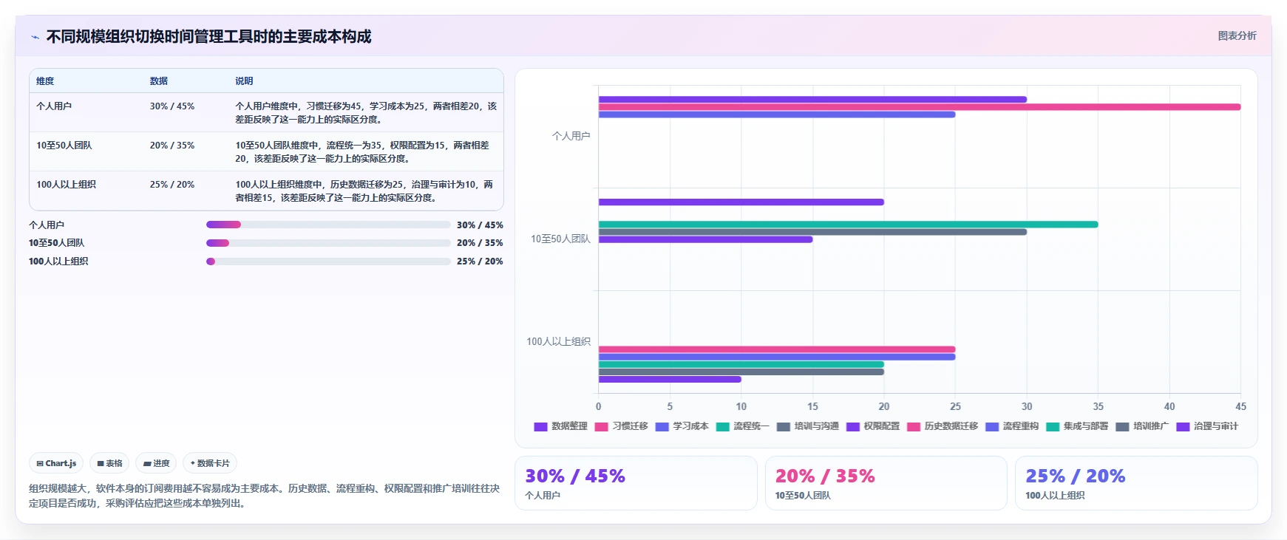1287x540 pixels.
Task: Select the 进度 tag chip
Action: [156, 463]
